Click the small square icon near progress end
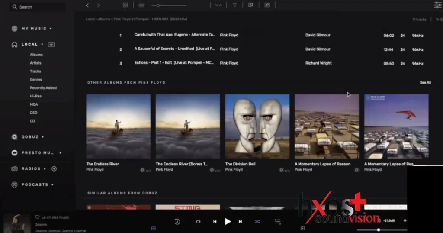 click(x=303, y=228)
